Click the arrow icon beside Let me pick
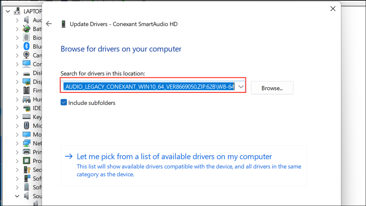The width and height of the screenshot is (366, 206). [69, 156]
